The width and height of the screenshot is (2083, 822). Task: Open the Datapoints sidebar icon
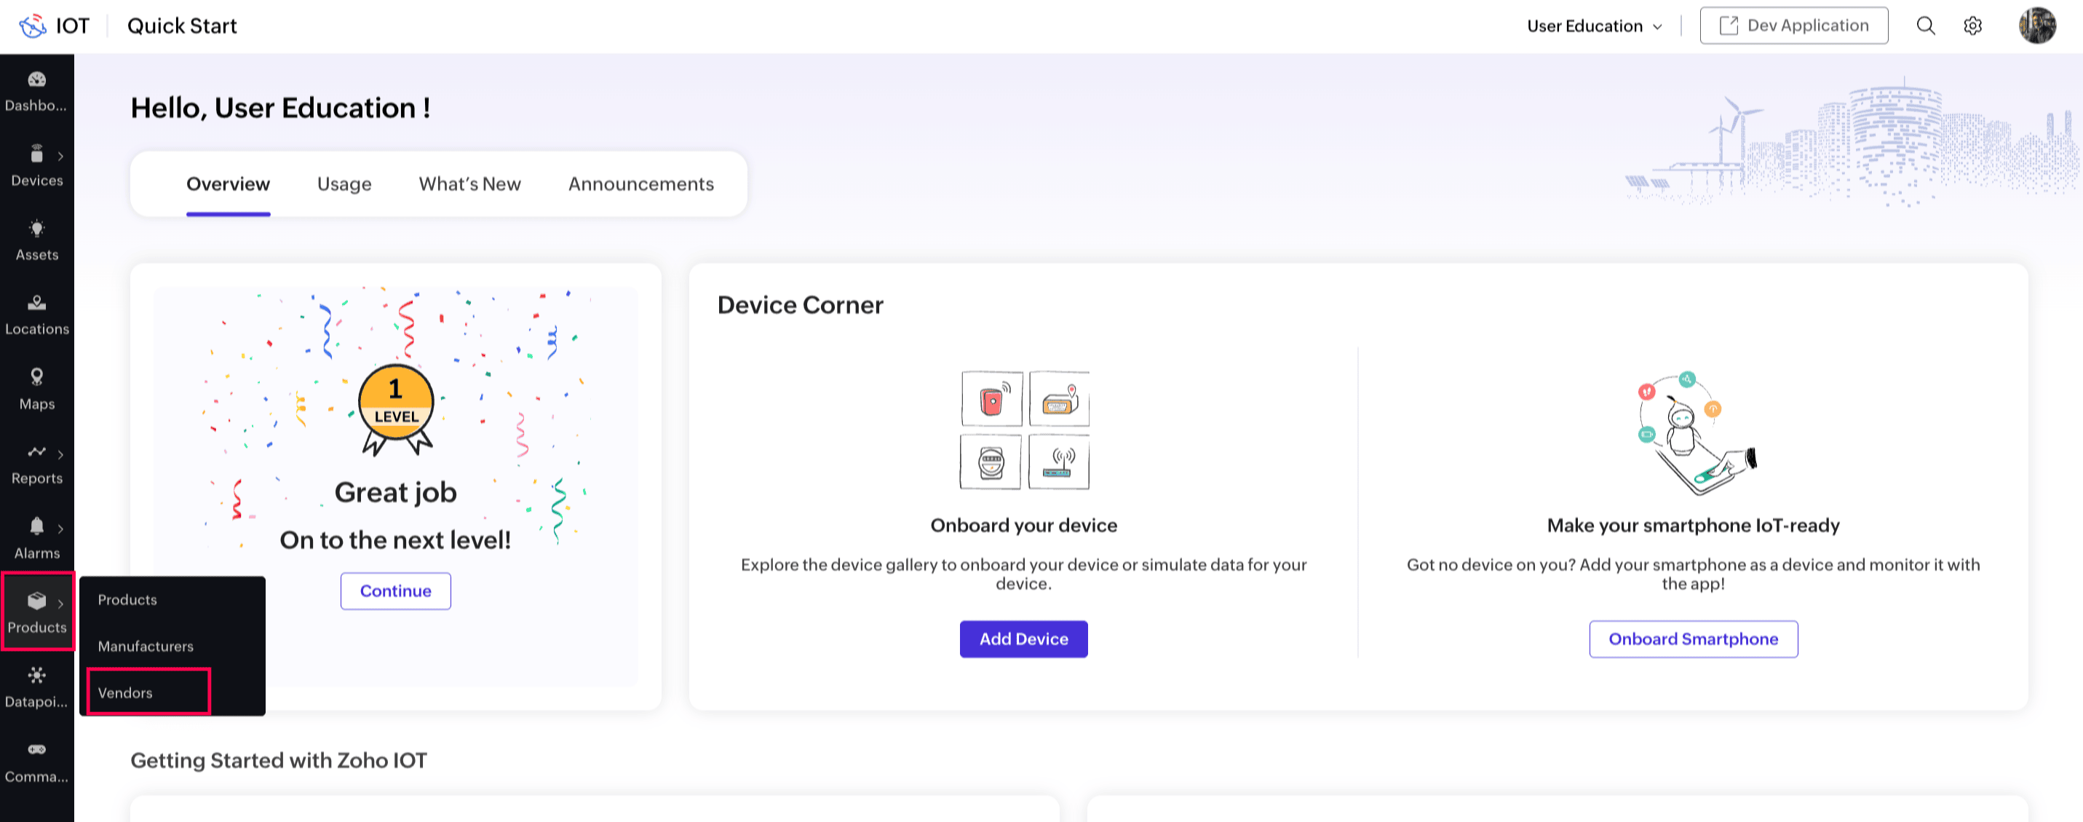pyautogui.click(x=36, y=676)
